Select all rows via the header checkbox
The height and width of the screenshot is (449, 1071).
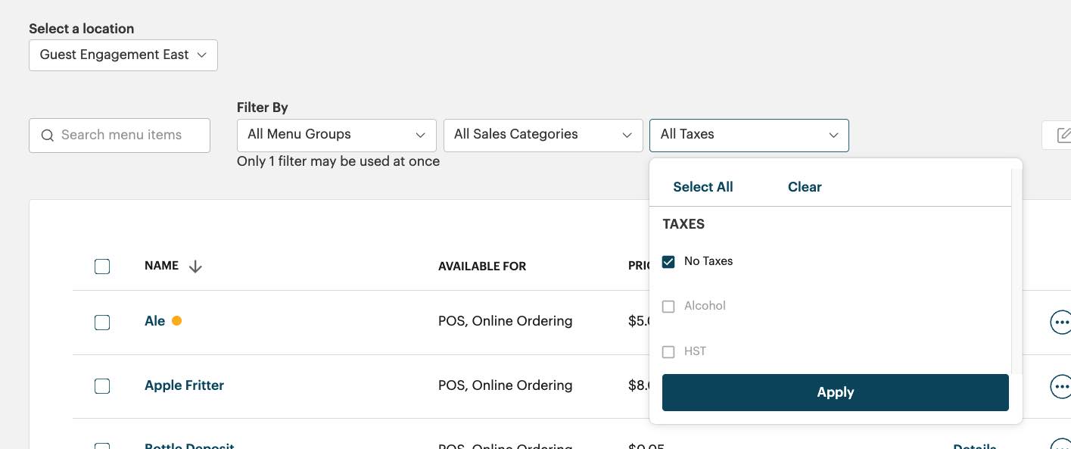[102, 266]
